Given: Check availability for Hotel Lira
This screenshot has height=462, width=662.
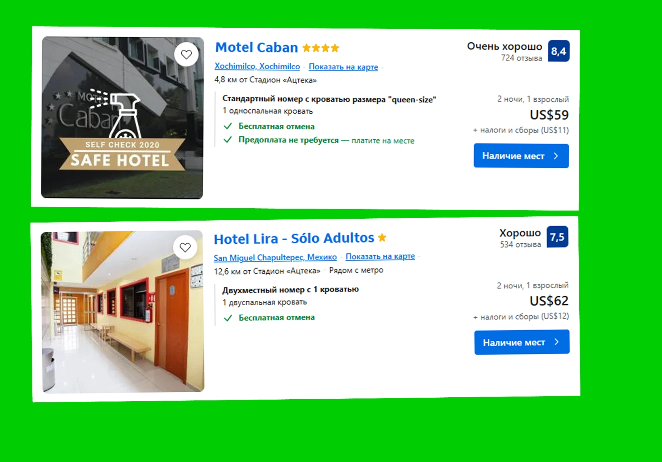Looking at the screenshot, I should point(522,342).
